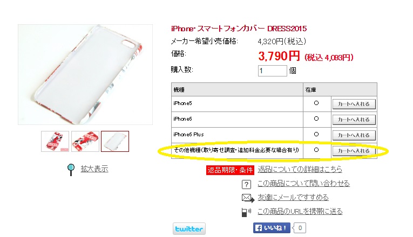Add その他機種 option to cart
Viewport: 413px width, 237px height.
[354, 151]
